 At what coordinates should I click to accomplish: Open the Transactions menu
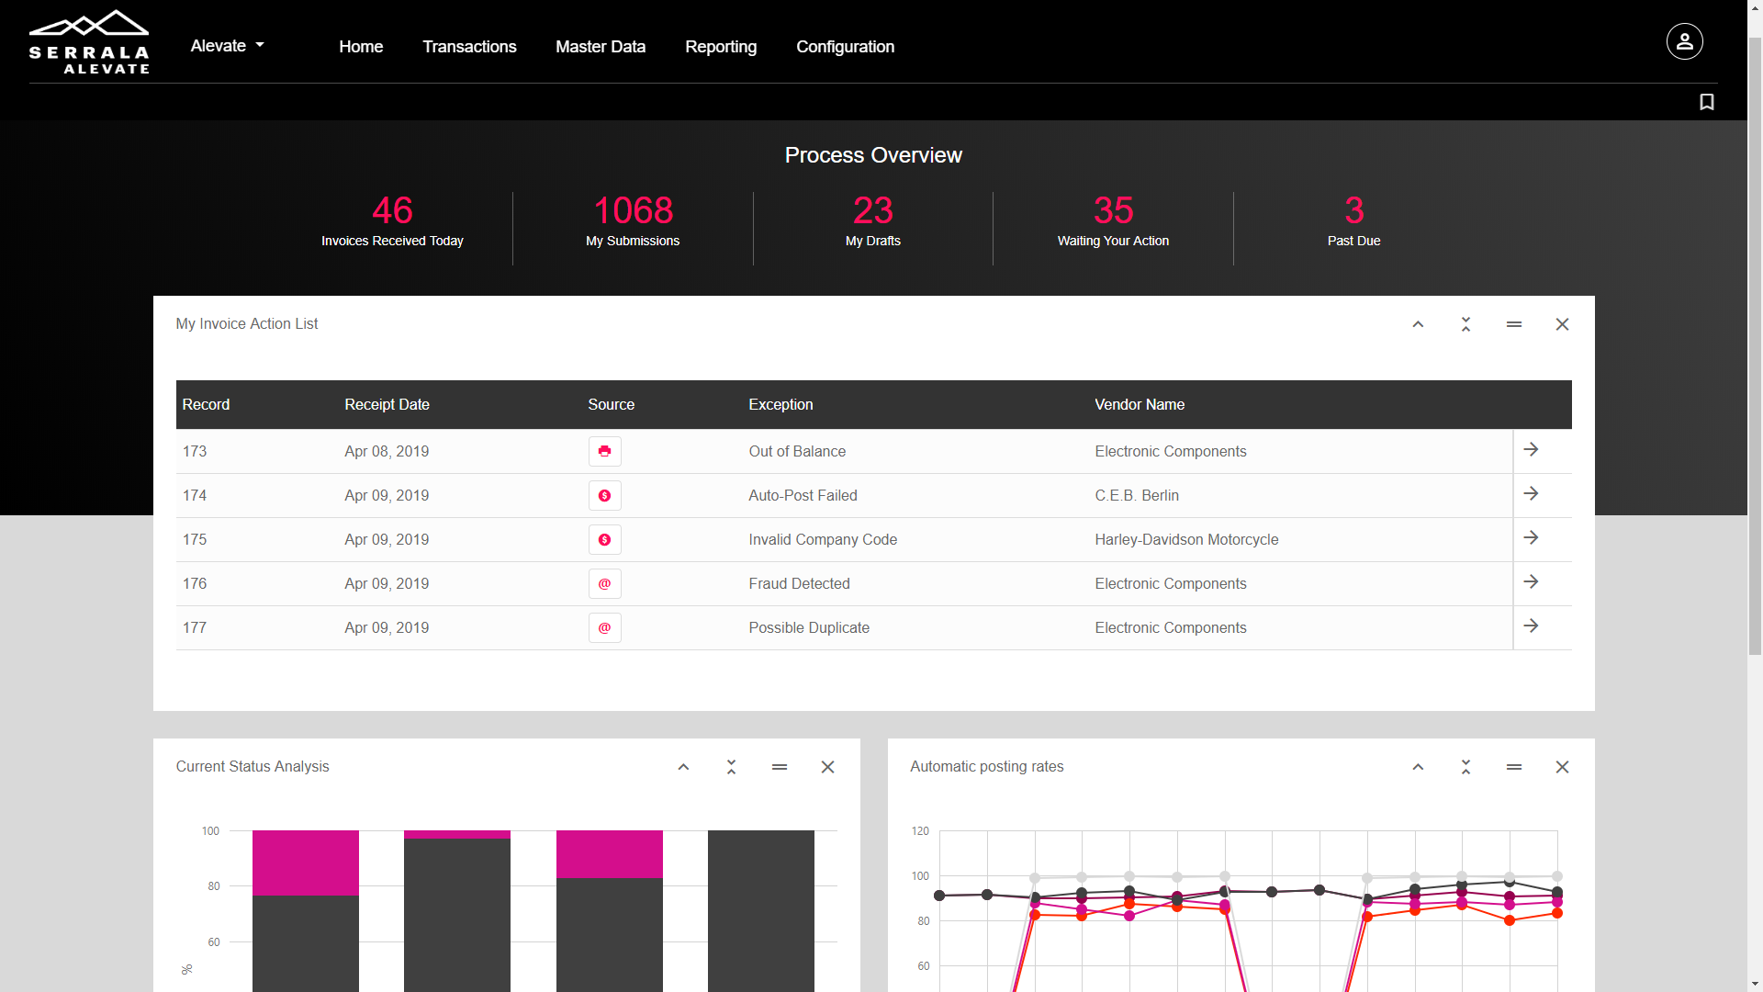(469, 47)
